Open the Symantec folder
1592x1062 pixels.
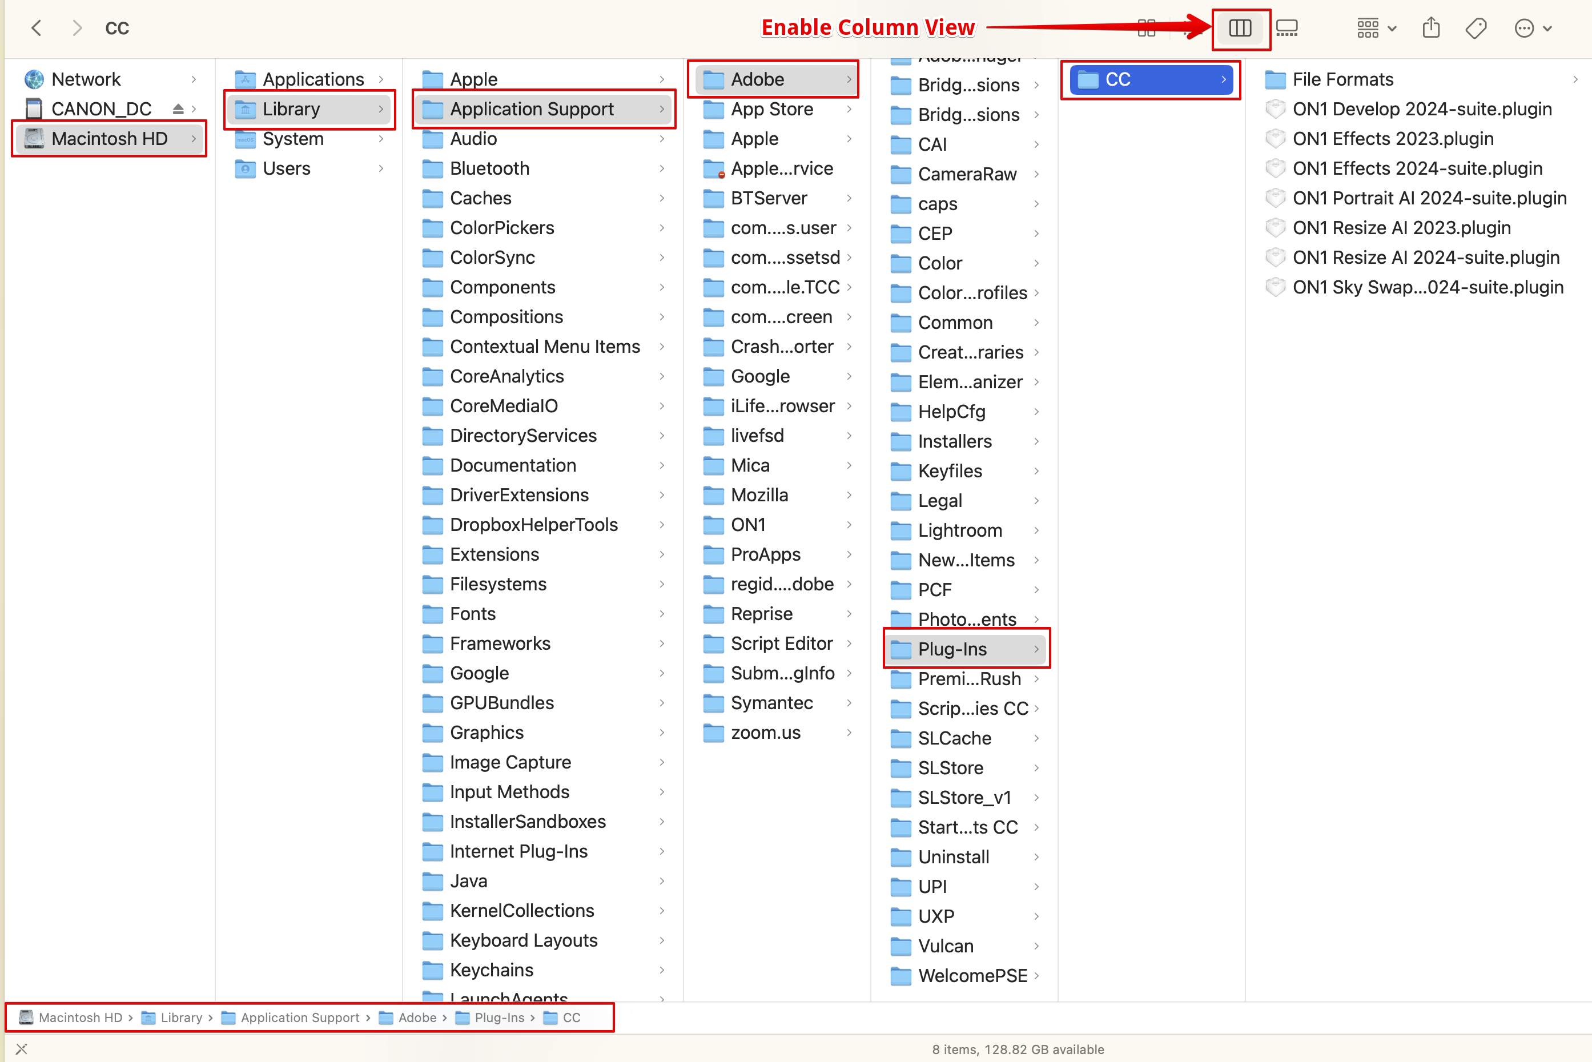click(x=777, y=703)
